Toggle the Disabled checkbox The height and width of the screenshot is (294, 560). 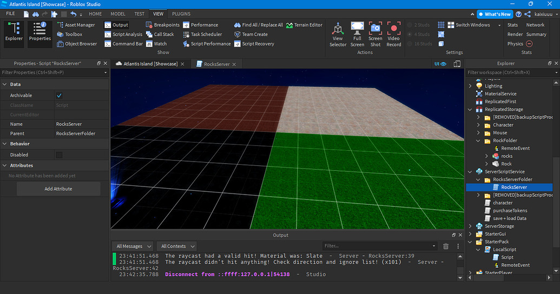click(x=60, y=155)
